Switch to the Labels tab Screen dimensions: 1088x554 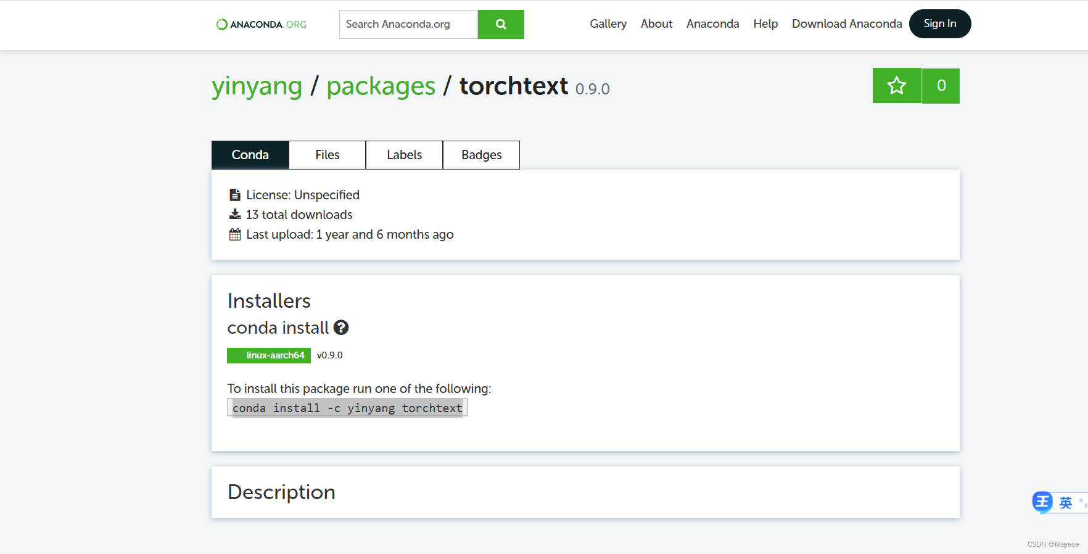[404, 155]
